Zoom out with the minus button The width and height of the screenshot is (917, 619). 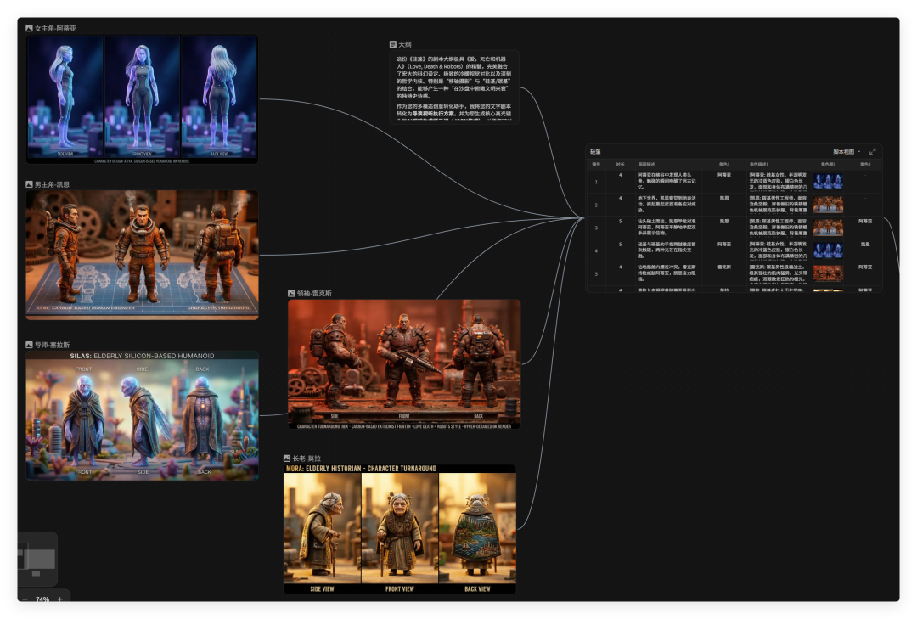pos(25,599)
